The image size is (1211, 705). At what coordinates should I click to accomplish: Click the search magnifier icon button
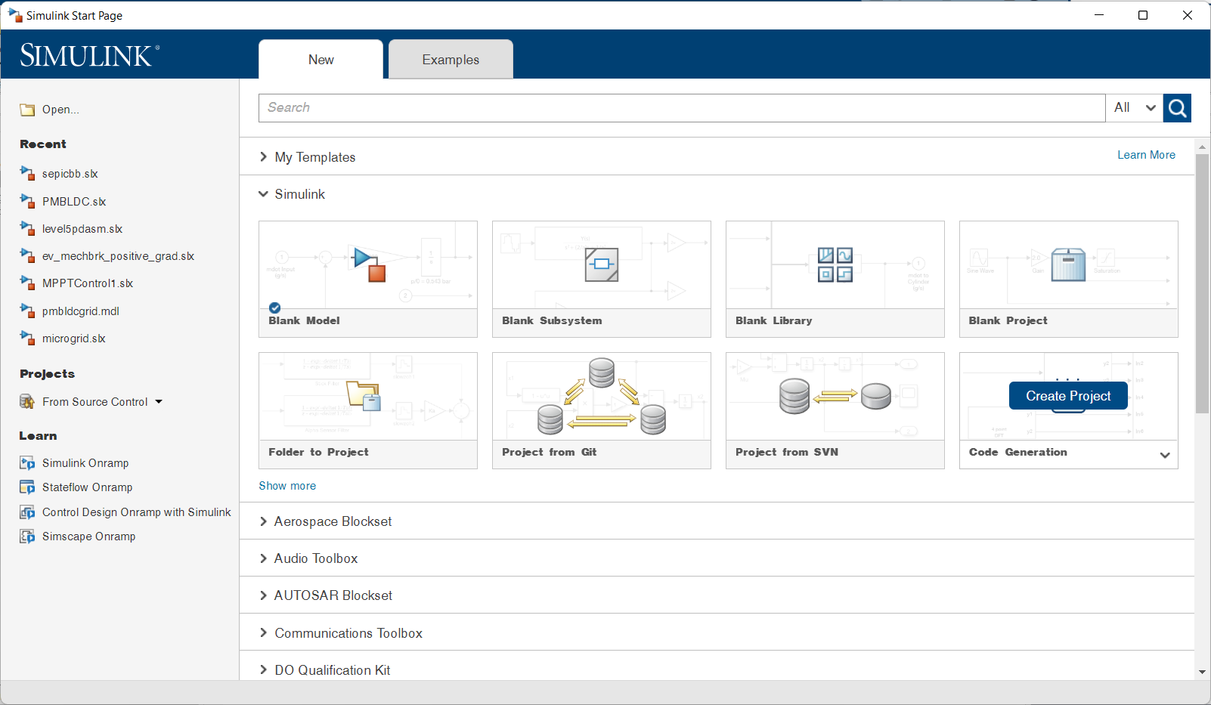pos(1177,108)
